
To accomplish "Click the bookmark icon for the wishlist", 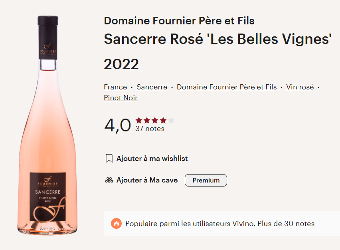I will coord(109,159).
